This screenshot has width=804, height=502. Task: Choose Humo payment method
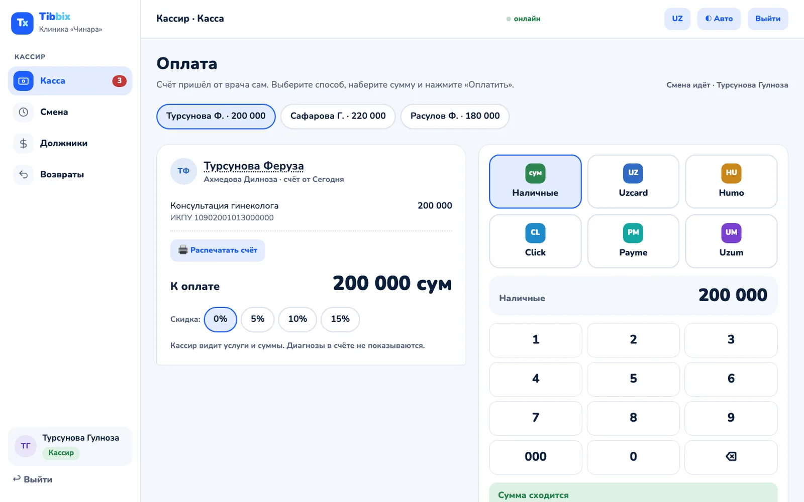pyautogui.click(x=731, y=181)
